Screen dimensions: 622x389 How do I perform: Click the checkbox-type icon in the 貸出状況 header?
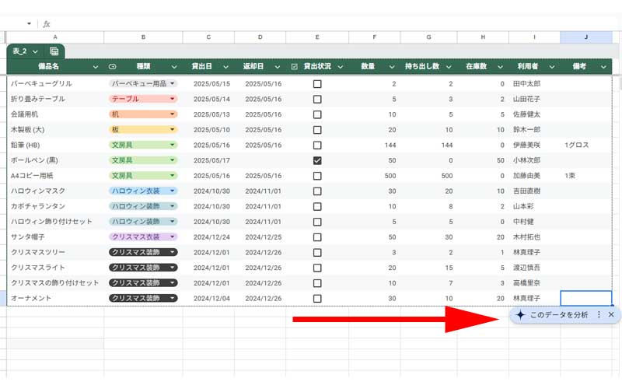(294, 67)
